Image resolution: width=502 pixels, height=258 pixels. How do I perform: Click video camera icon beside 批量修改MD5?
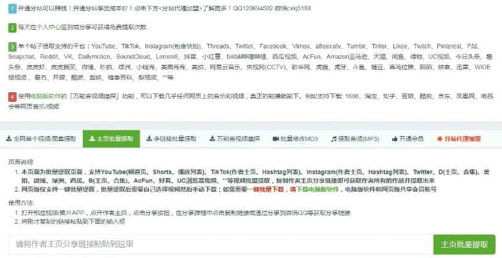click(276, 139)
